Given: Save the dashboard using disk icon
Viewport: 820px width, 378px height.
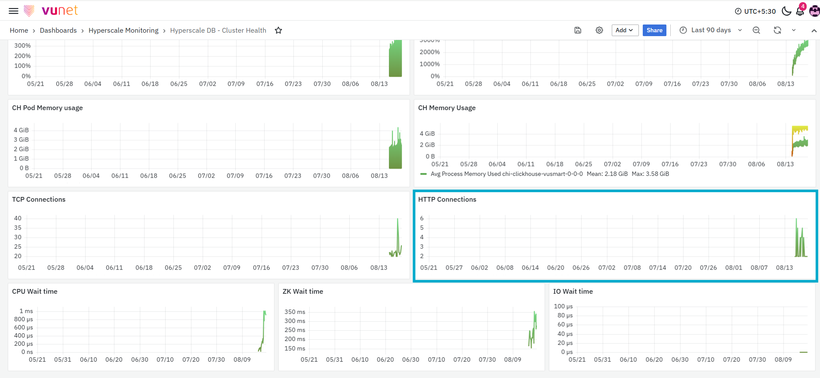Looking at the screenshot, I should (578, 30).
